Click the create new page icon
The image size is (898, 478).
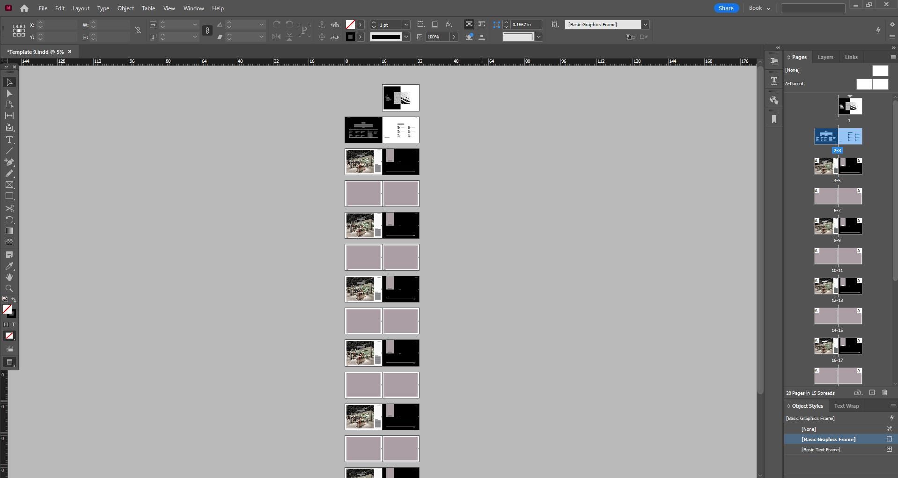[872, 393]
